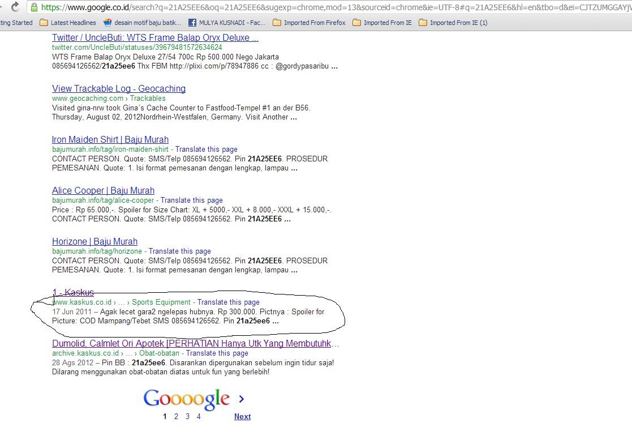The image size is (632, 427).
Task: Open Imported From Firefox bookmark folder
Action: coord(309,23)
